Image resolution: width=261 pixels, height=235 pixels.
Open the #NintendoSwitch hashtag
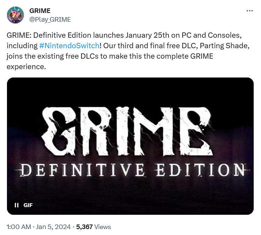pos(71,46)
